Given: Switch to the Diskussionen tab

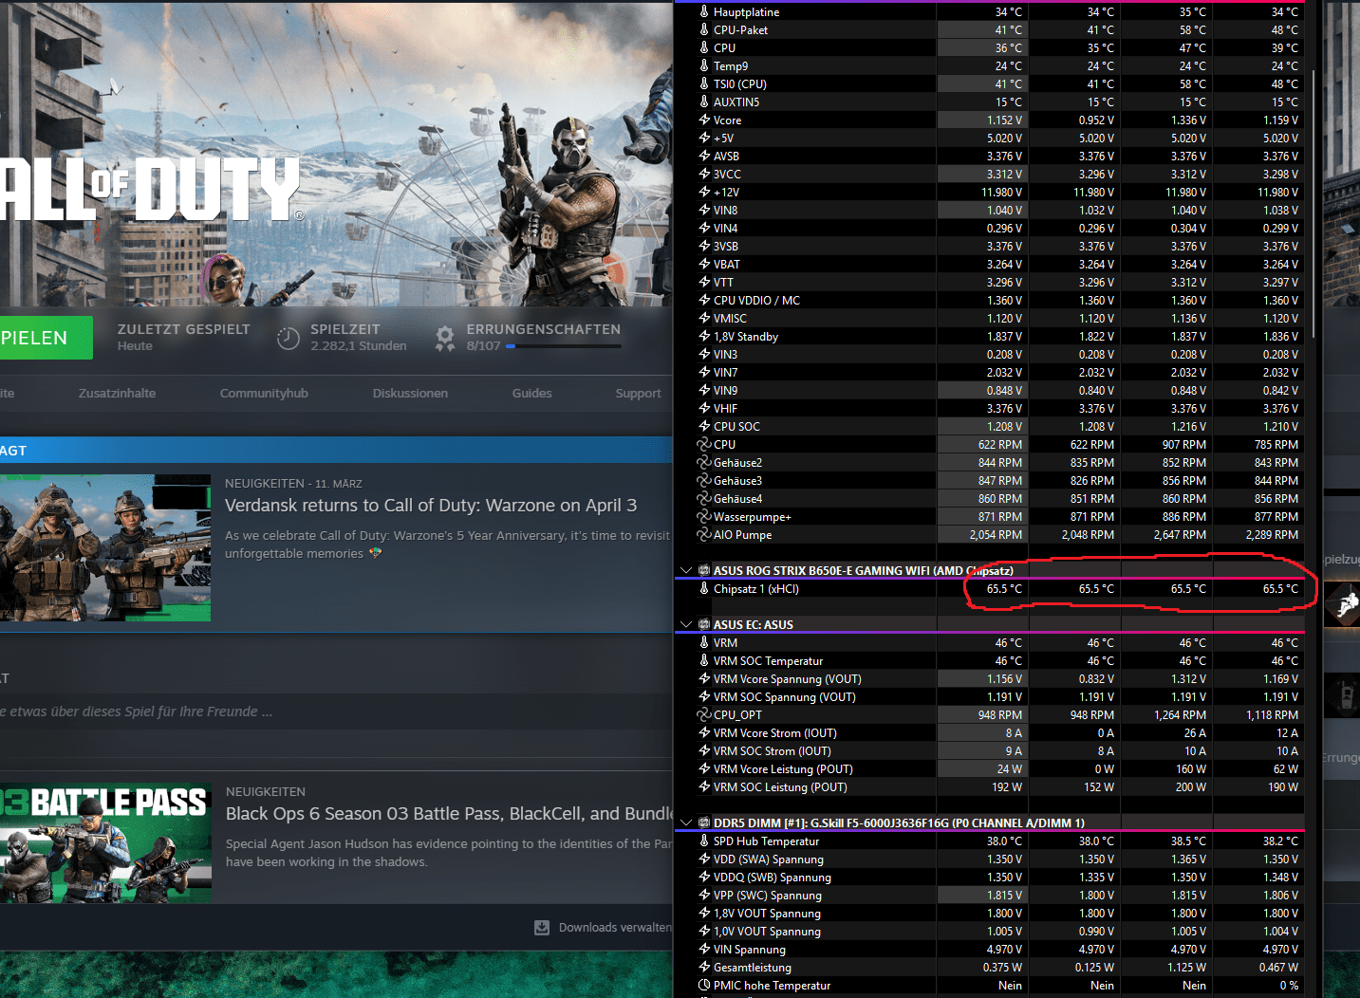Looking at the screenshot, I should 410,394.
